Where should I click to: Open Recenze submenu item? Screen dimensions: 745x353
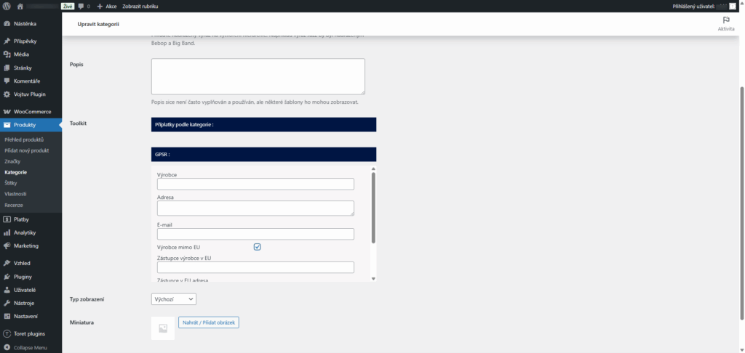click(x=14, y=205)
